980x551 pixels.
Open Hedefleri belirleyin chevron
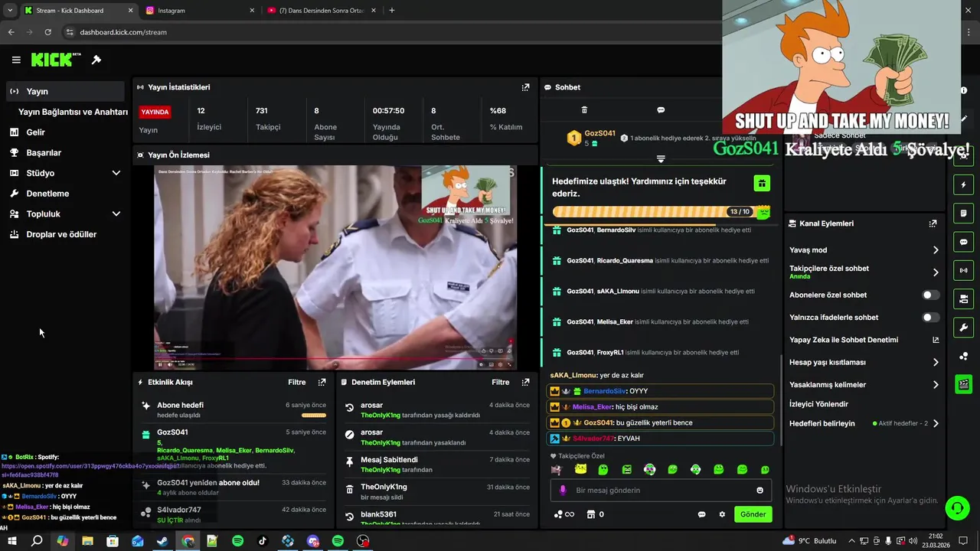tap(936, 423)
